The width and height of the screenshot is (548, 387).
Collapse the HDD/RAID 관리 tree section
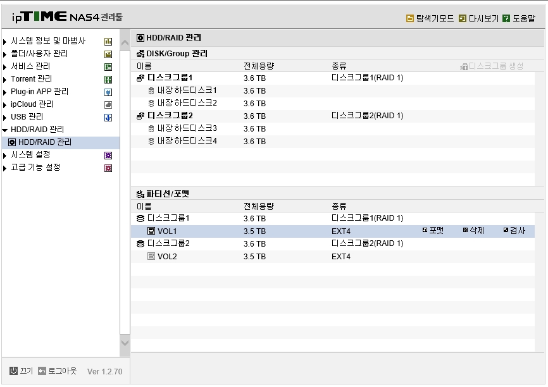(x=4, y=130)
